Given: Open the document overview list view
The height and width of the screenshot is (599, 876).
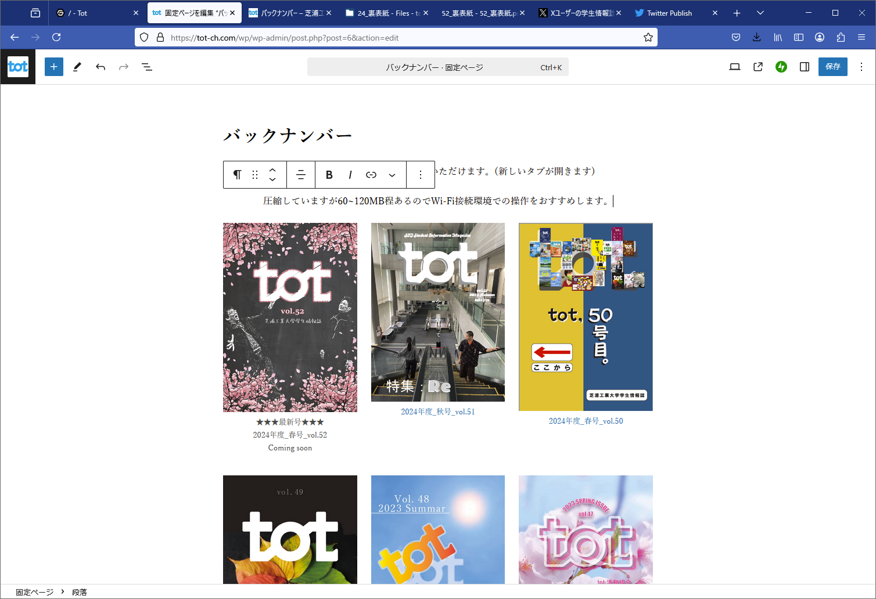Looking at the screenshot, I should pos(147,66).
